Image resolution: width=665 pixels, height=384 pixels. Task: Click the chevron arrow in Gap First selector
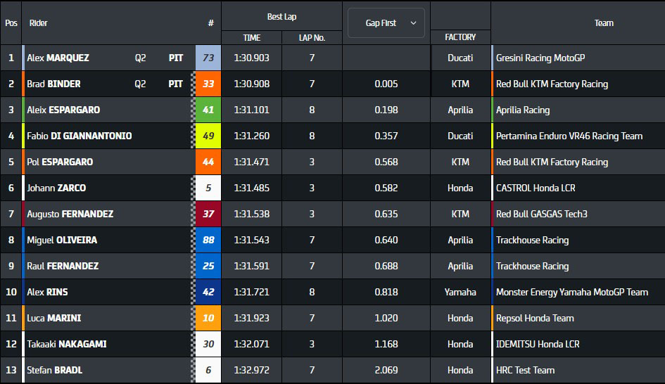[413, 23]
